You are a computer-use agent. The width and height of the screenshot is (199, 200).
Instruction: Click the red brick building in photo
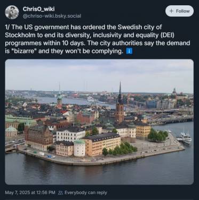38,137
